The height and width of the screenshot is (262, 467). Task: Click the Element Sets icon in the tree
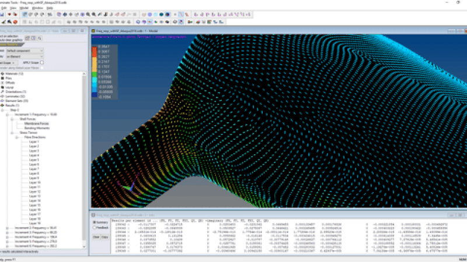coord(2,101)
